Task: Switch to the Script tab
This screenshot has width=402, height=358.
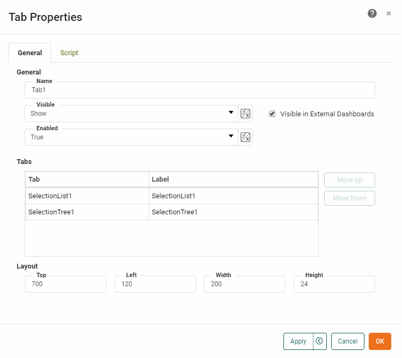Action: [x=69, y=53]
